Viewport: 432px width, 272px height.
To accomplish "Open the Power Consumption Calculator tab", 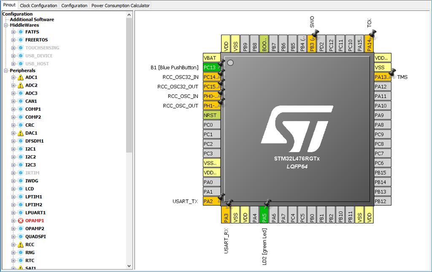I will (120, 5).
